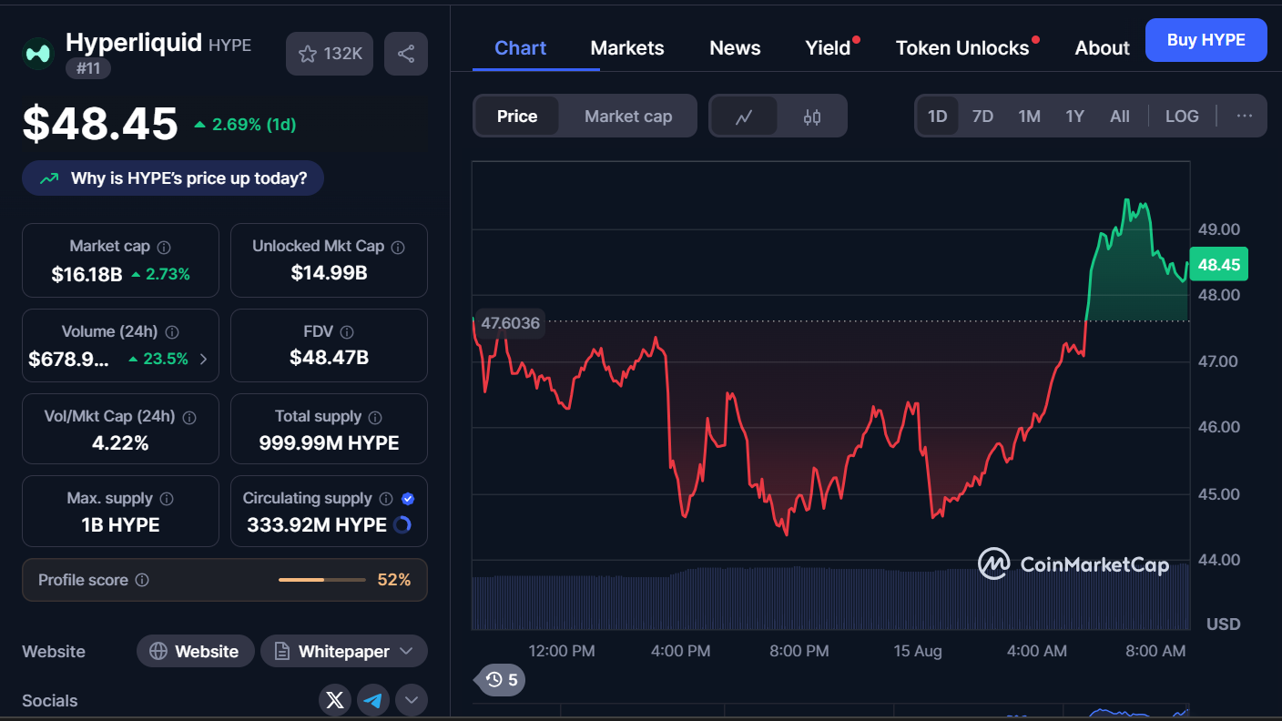Viewport: 1282px width, 721px height.
Task: Click the Profile score progress bar
Action: pos(322,580)
